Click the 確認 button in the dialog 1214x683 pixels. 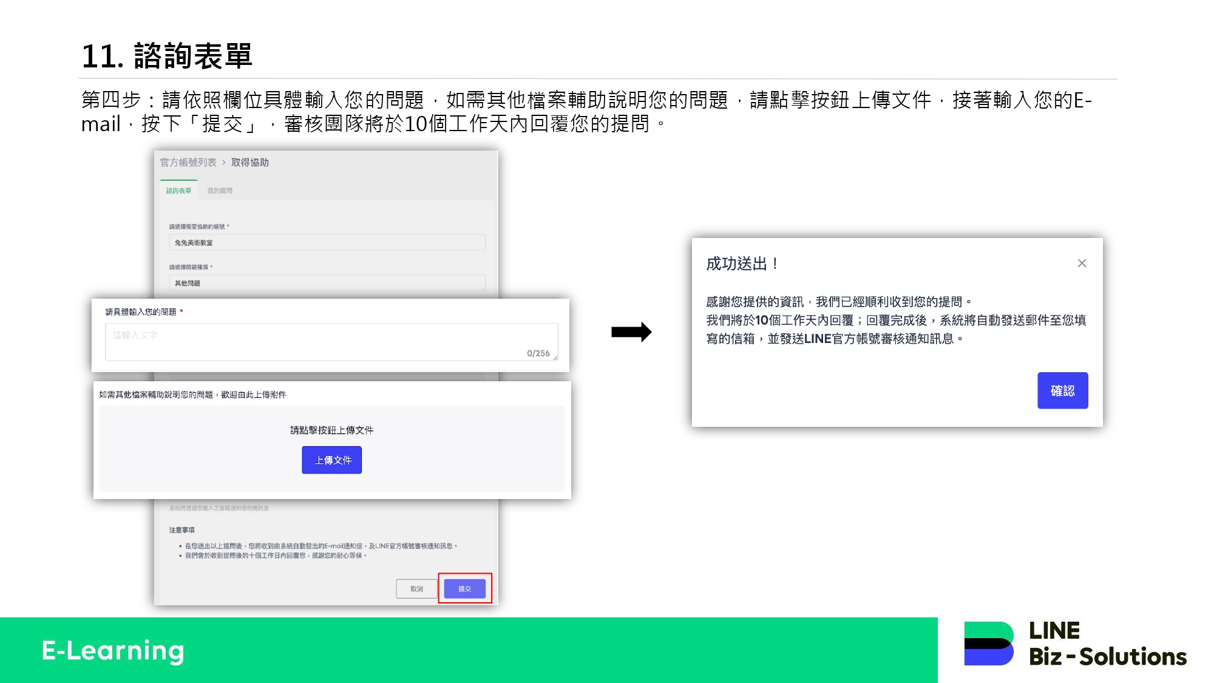tap(1062, 390)
